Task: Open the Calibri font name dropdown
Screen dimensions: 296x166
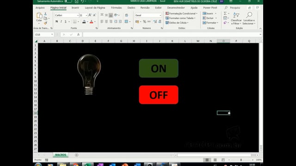Action: 78,15
